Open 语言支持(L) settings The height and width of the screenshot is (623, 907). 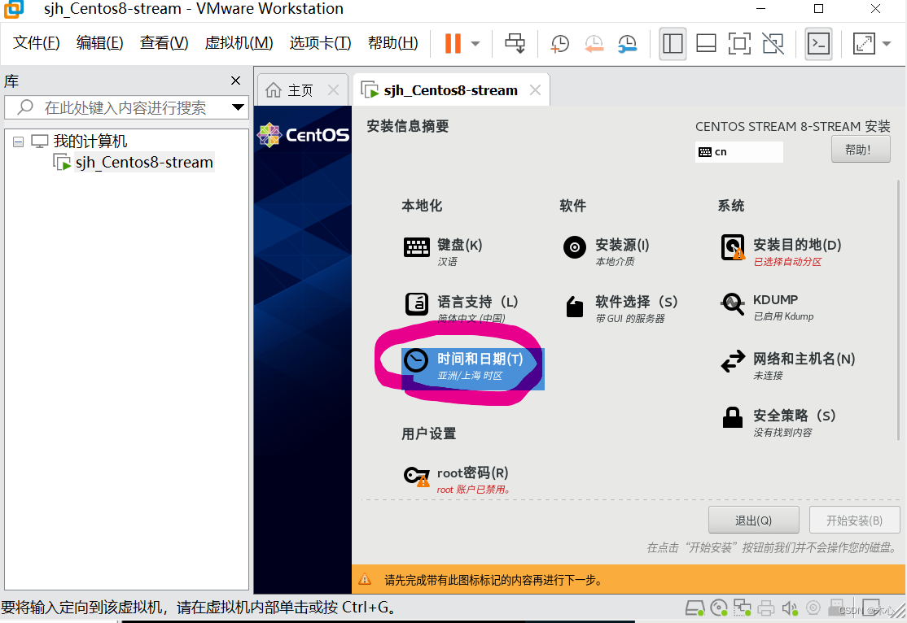click(461, 307)
